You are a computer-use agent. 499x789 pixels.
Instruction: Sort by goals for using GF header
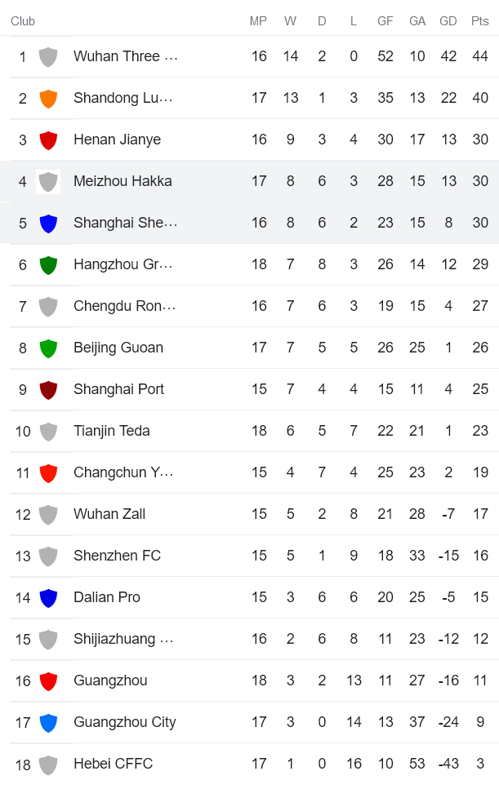(385, 20)
